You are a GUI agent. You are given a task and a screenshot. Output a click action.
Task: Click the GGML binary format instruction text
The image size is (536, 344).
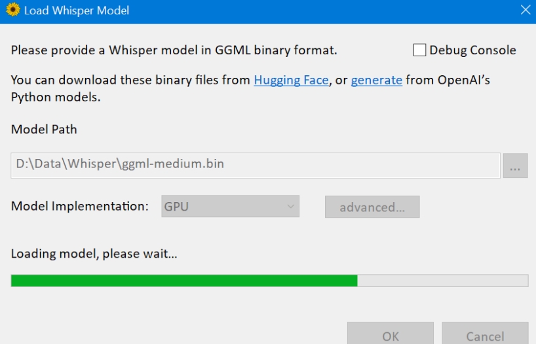[x=174, y=50]
